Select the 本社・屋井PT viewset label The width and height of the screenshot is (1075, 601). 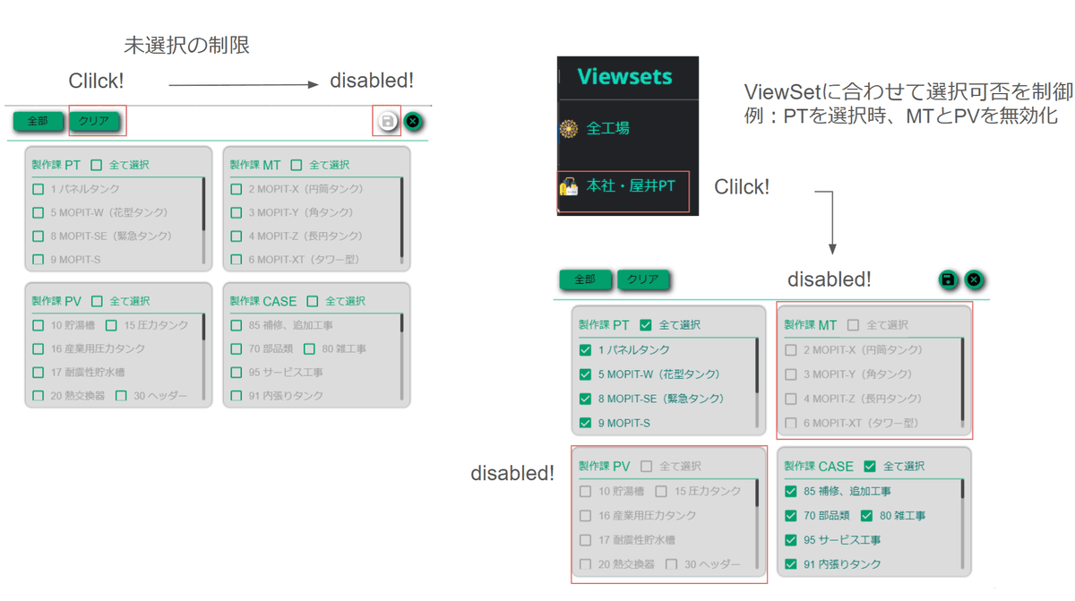click(x=630, y=186)
